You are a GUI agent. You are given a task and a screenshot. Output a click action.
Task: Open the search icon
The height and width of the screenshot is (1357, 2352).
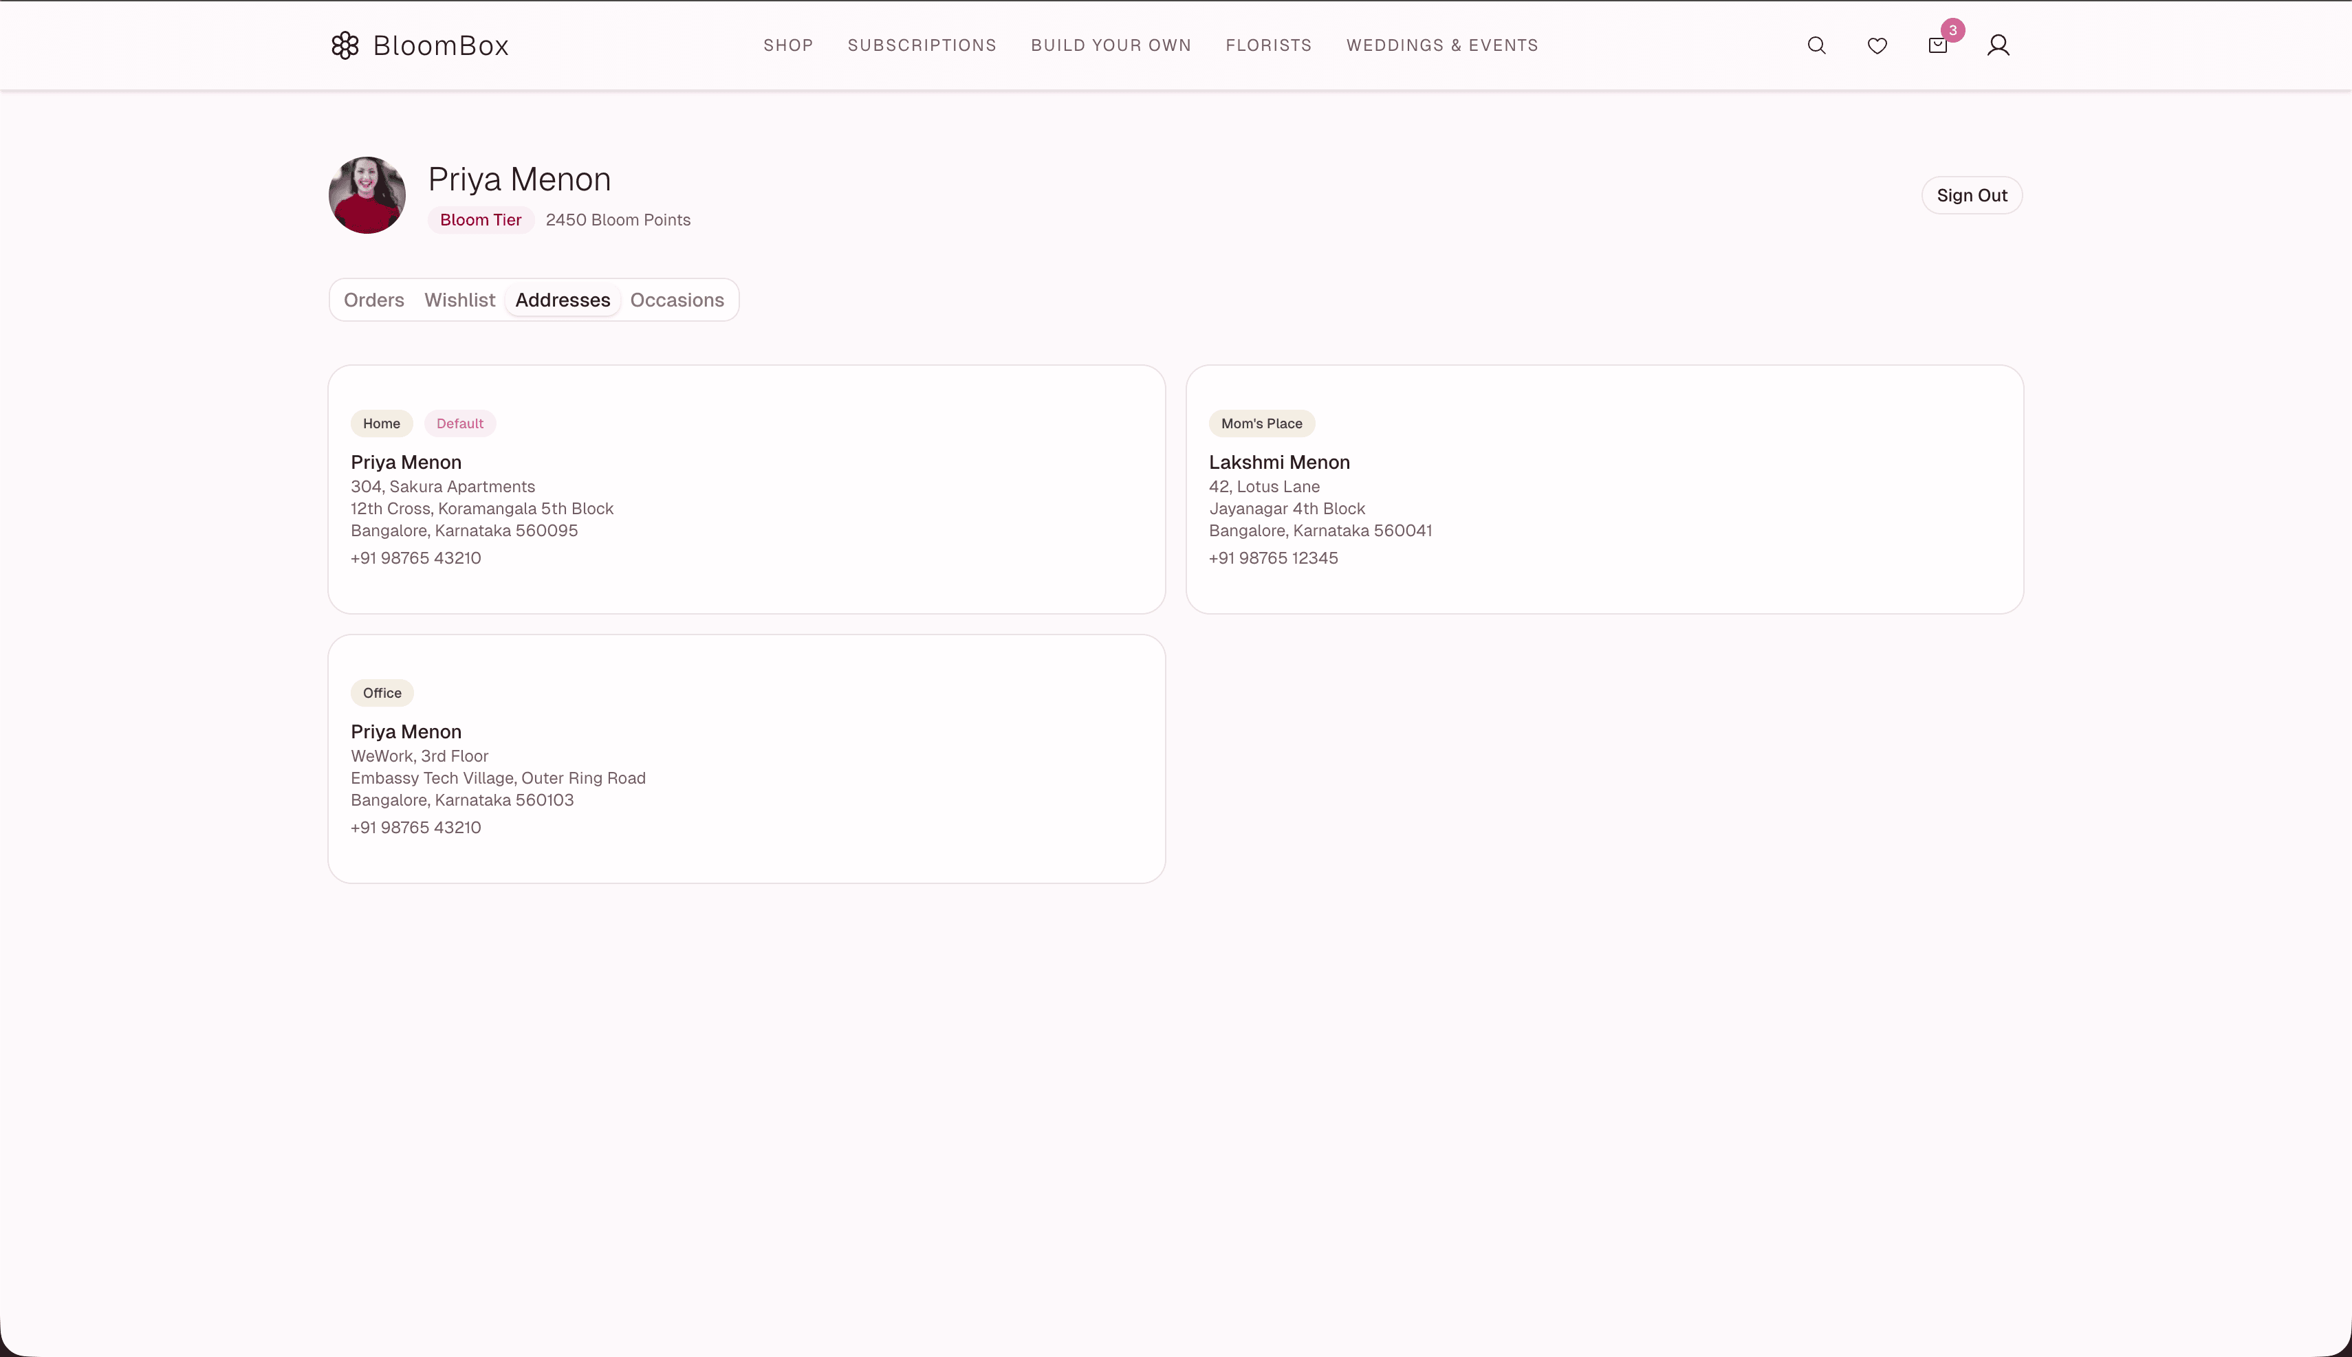(x=1816, y=45)
